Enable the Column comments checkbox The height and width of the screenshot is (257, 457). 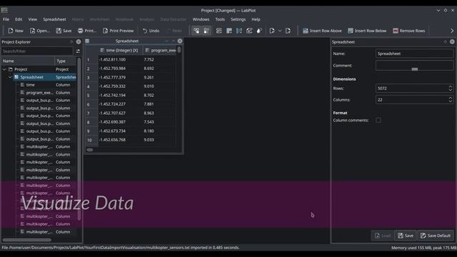click(378, 120)
